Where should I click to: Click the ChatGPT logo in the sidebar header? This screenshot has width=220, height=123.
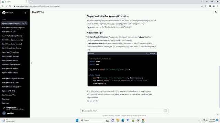(4, 13)
